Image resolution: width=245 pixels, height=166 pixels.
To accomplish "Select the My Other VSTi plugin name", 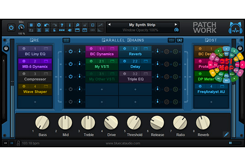I will click(102, 79).
